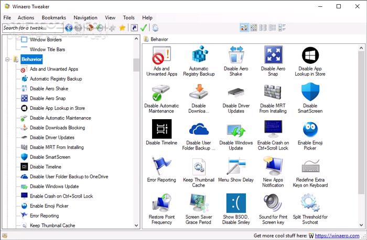Collapse the Behavior tree node

point(7,59)
